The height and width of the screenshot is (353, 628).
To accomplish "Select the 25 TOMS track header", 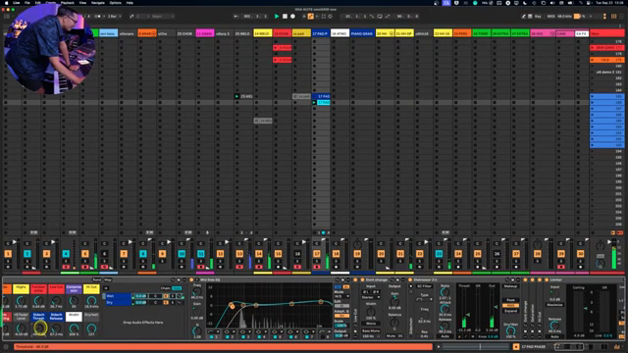I will click(x=481, y=33).
